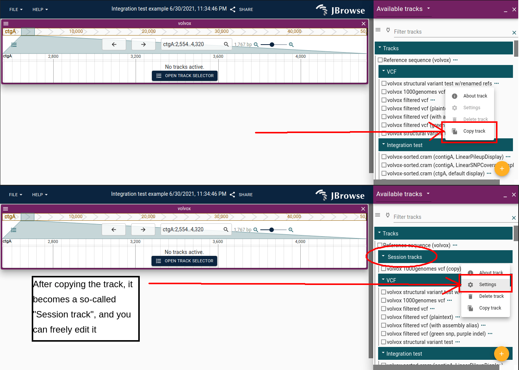The image size is (519, 370).
Task: Open more options for 'w/renamed refs' track
Action: click(x=496, y=84)
